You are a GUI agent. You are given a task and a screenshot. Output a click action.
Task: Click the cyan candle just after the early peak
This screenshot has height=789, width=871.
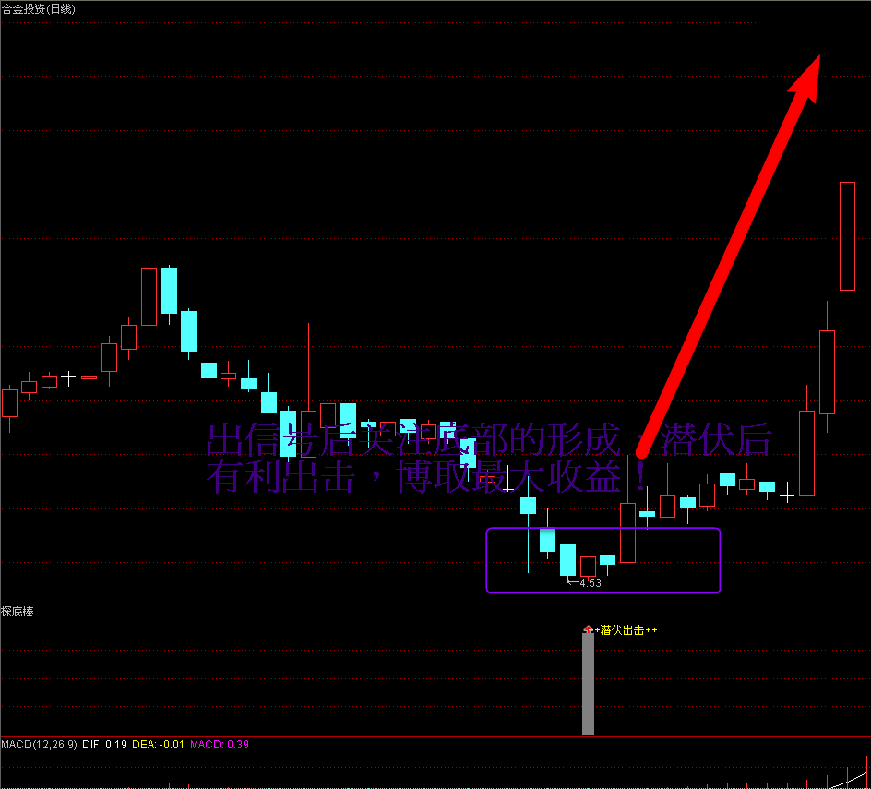coord(170,291)
